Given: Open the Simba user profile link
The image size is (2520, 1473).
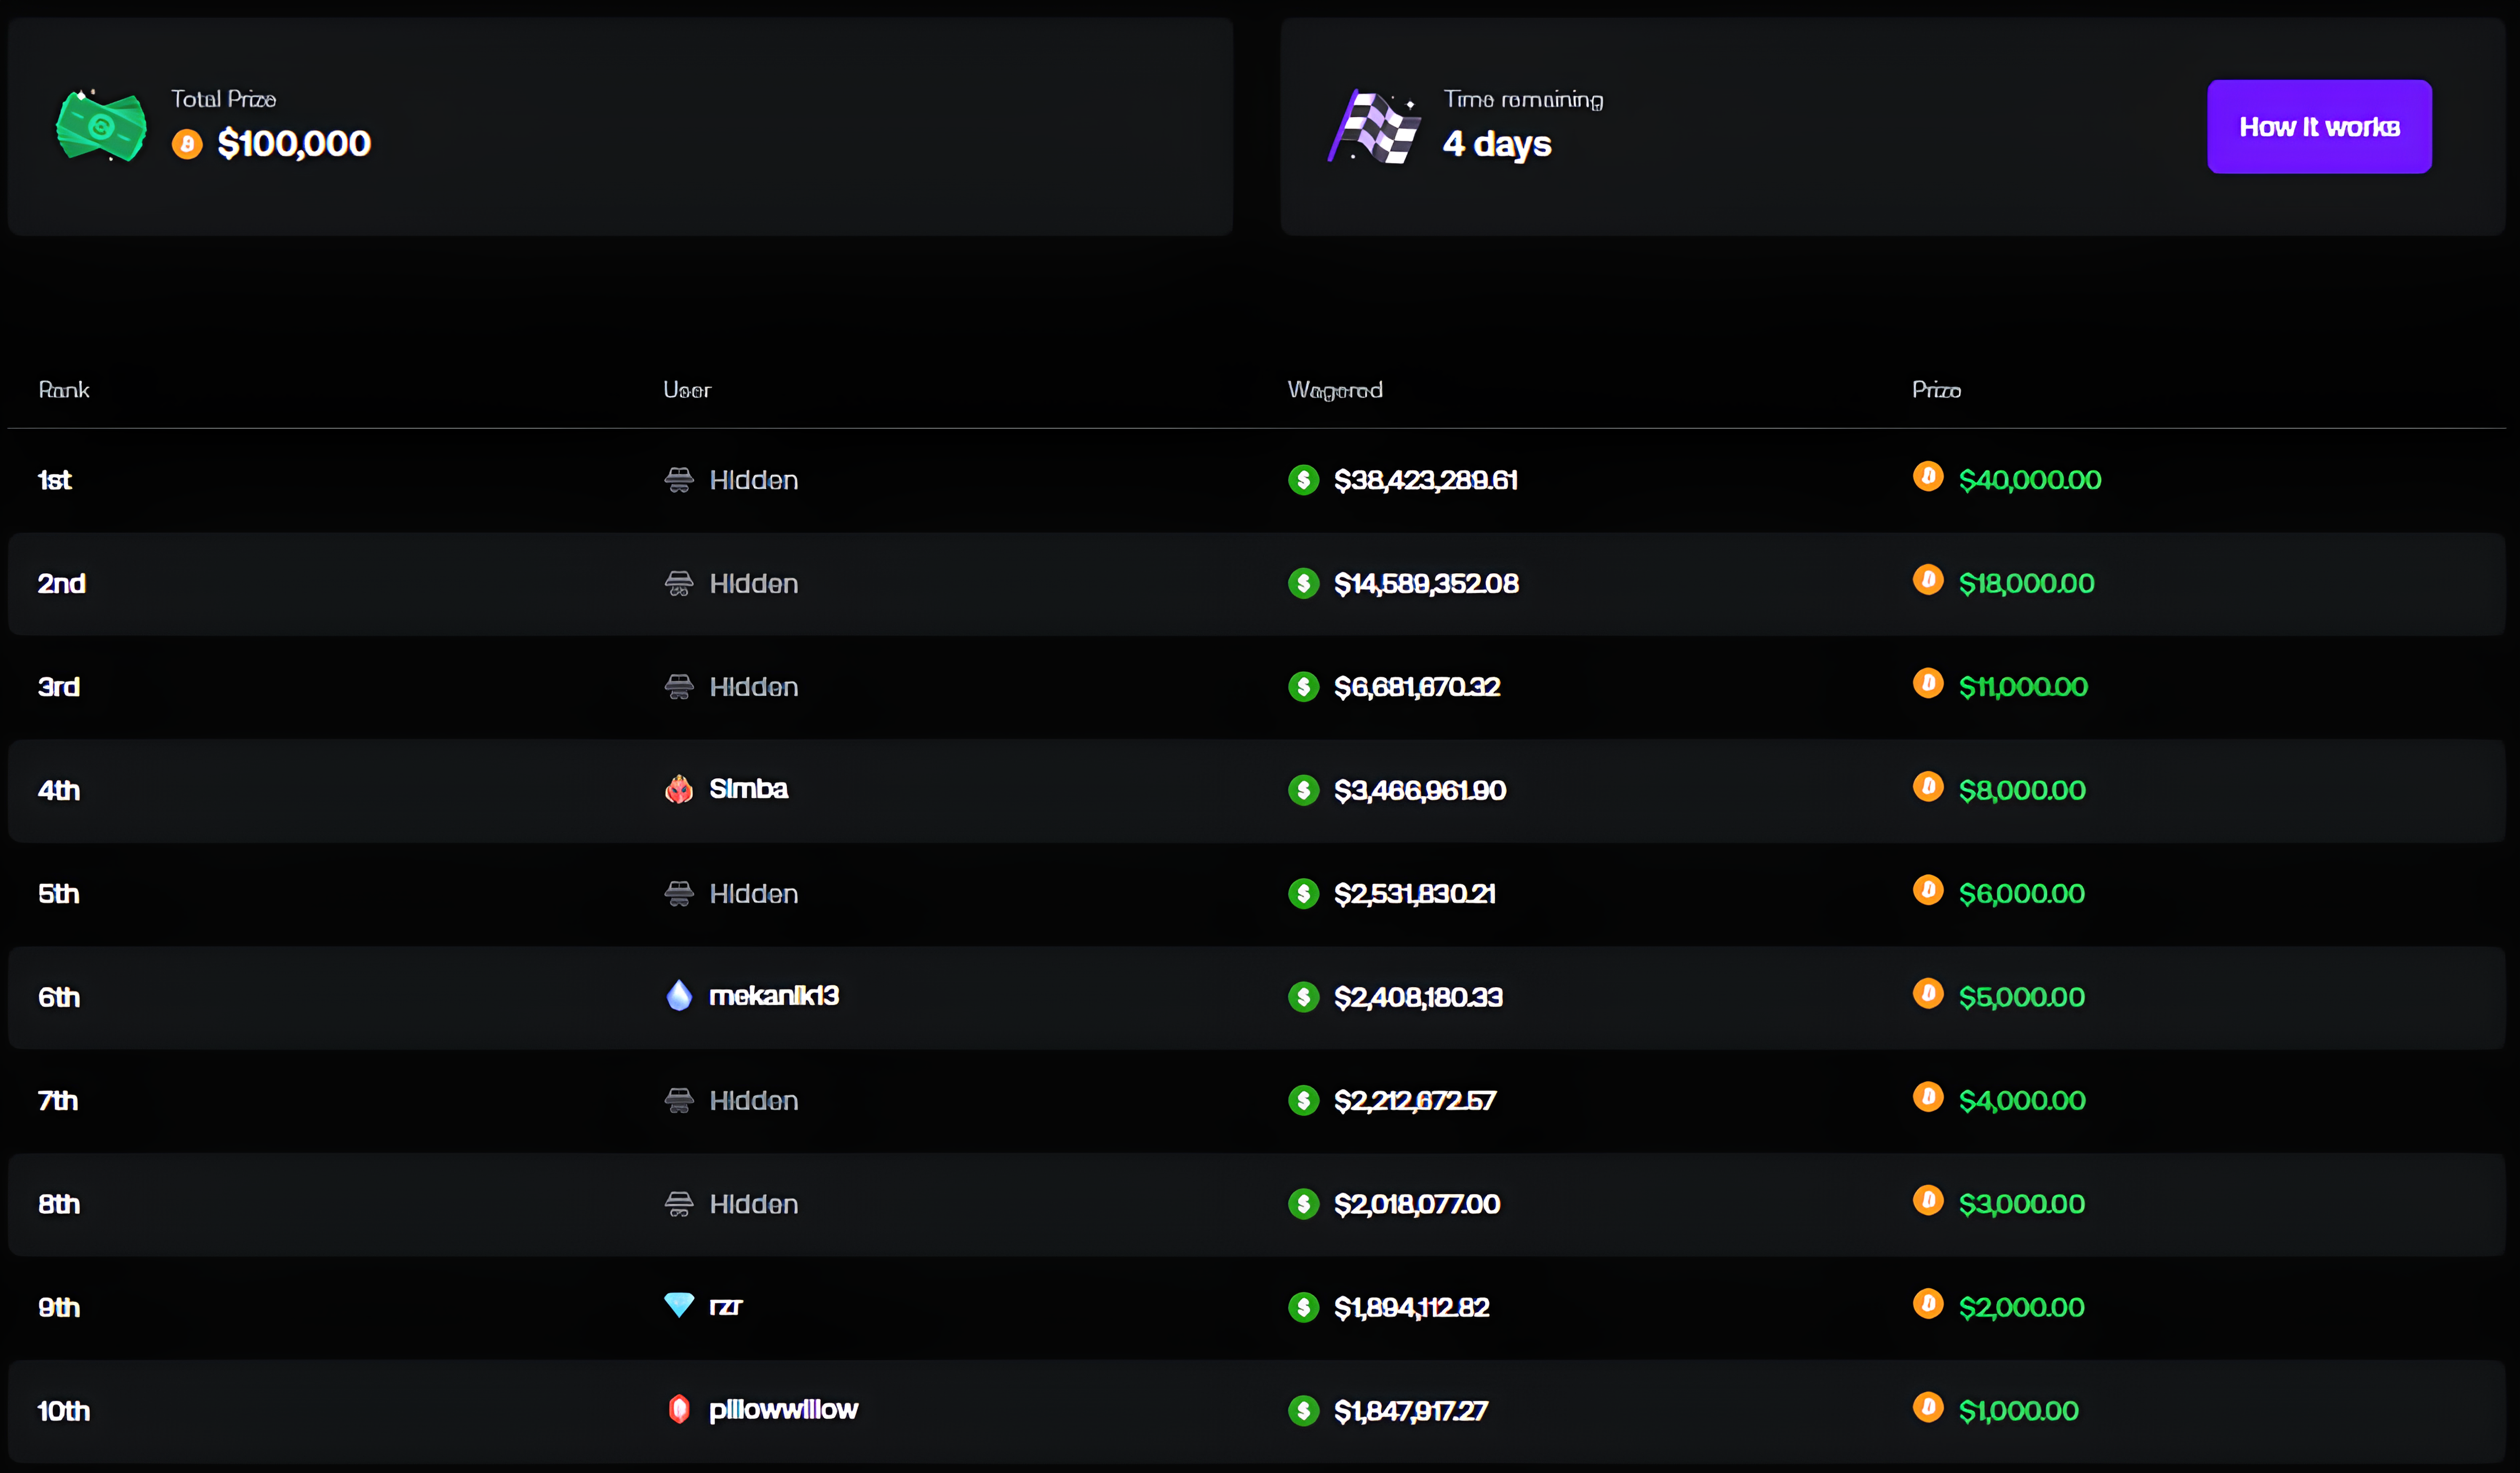Looking at the screenshot, I should [748, 789].
